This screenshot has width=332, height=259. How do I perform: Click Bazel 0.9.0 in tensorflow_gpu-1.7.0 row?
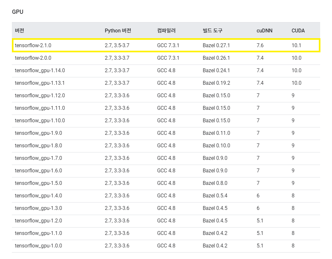[215, 158]
